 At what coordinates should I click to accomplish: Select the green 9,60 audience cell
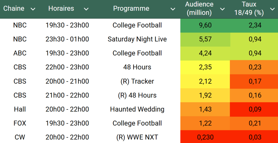tap(205, 25)
